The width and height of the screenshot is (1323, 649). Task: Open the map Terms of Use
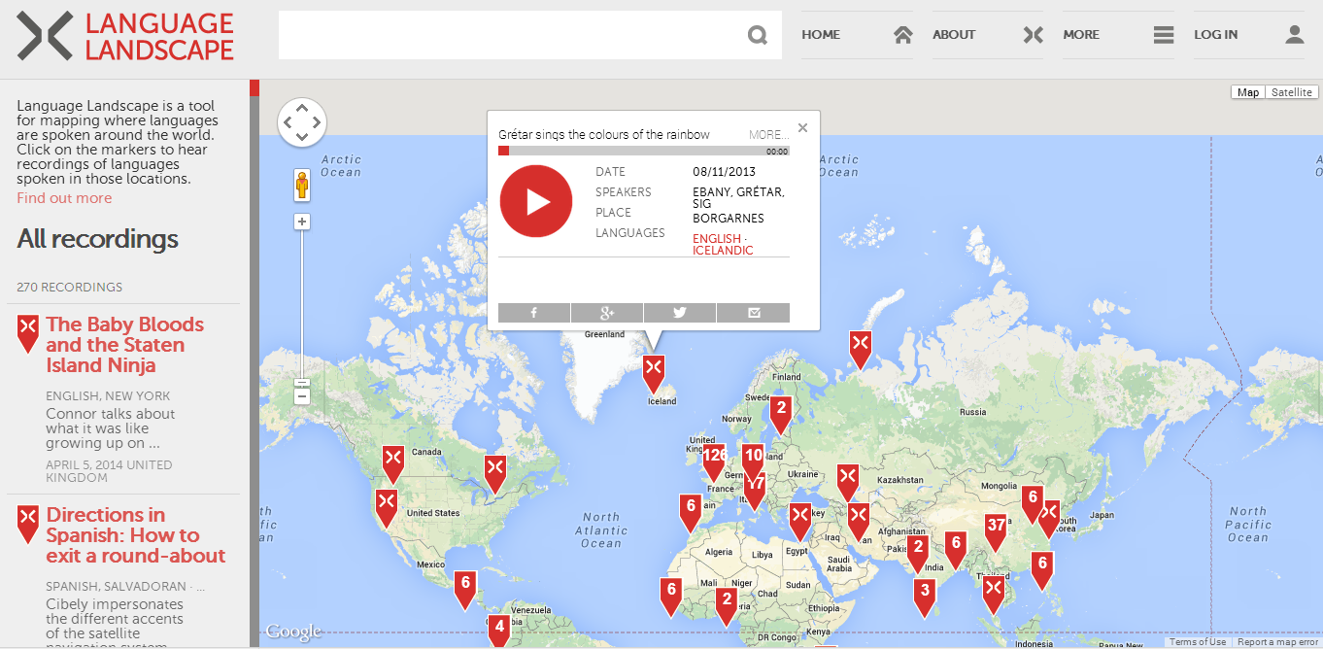(1198, 642)
